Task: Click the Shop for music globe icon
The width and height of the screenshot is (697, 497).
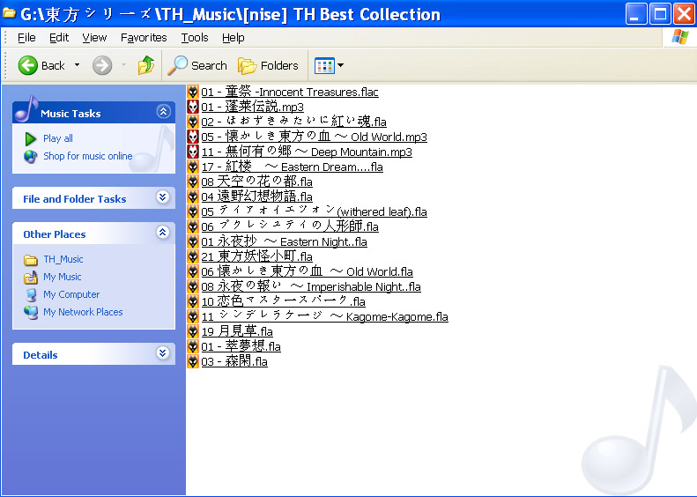Action: click(x=30, y=157)
